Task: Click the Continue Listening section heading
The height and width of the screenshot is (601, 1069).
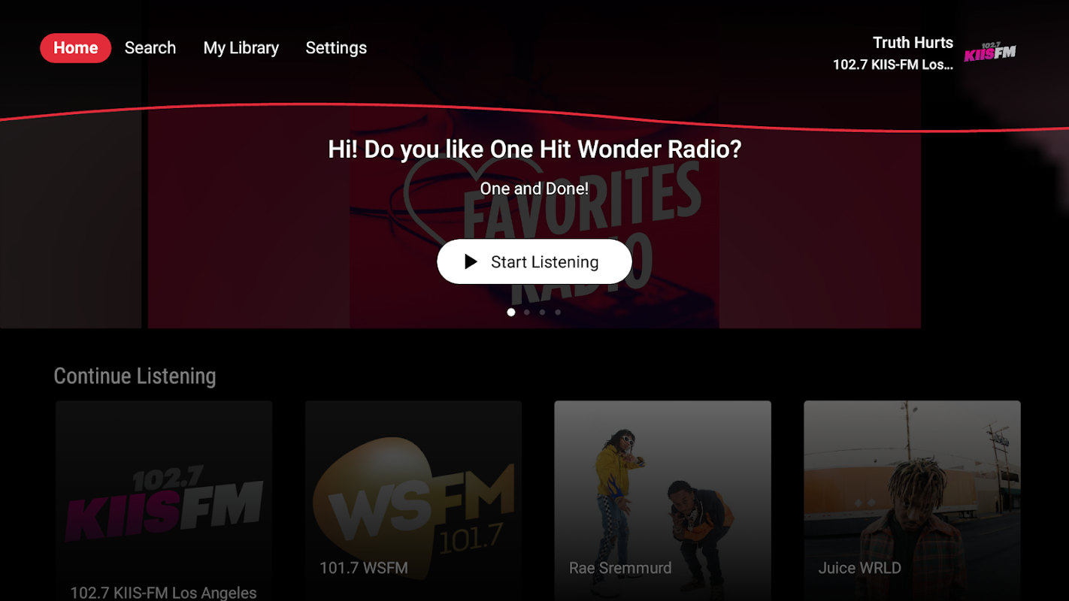Action: 135,376
